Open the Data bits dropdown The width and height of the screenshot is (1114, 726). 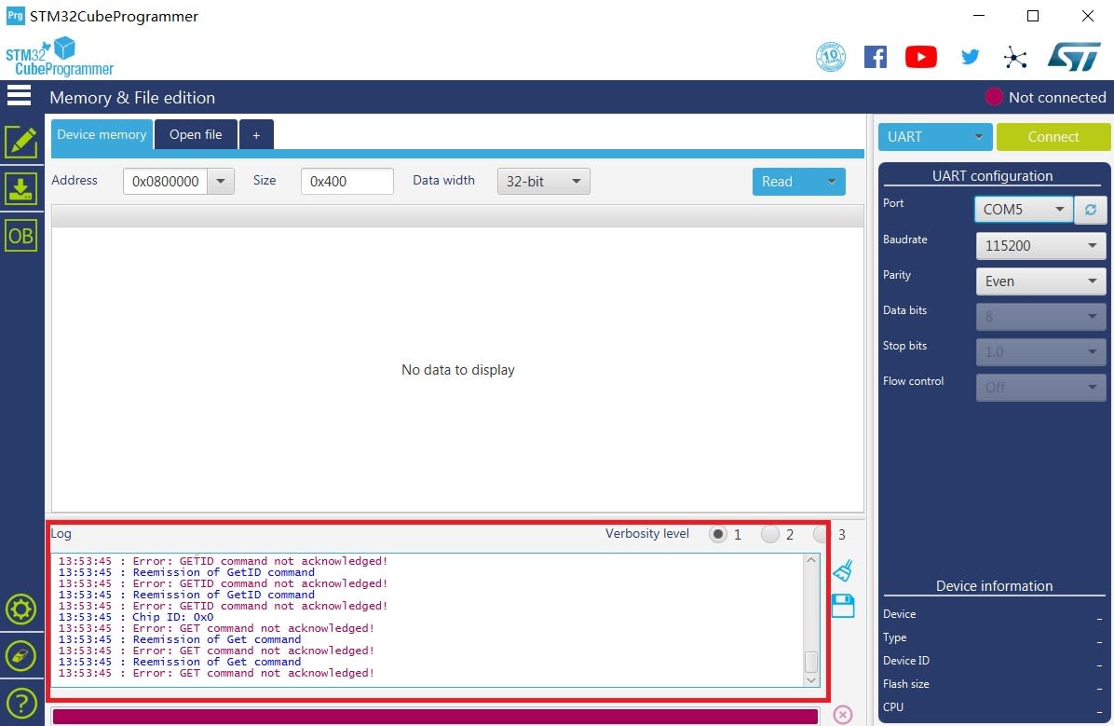coord(1040,317)
